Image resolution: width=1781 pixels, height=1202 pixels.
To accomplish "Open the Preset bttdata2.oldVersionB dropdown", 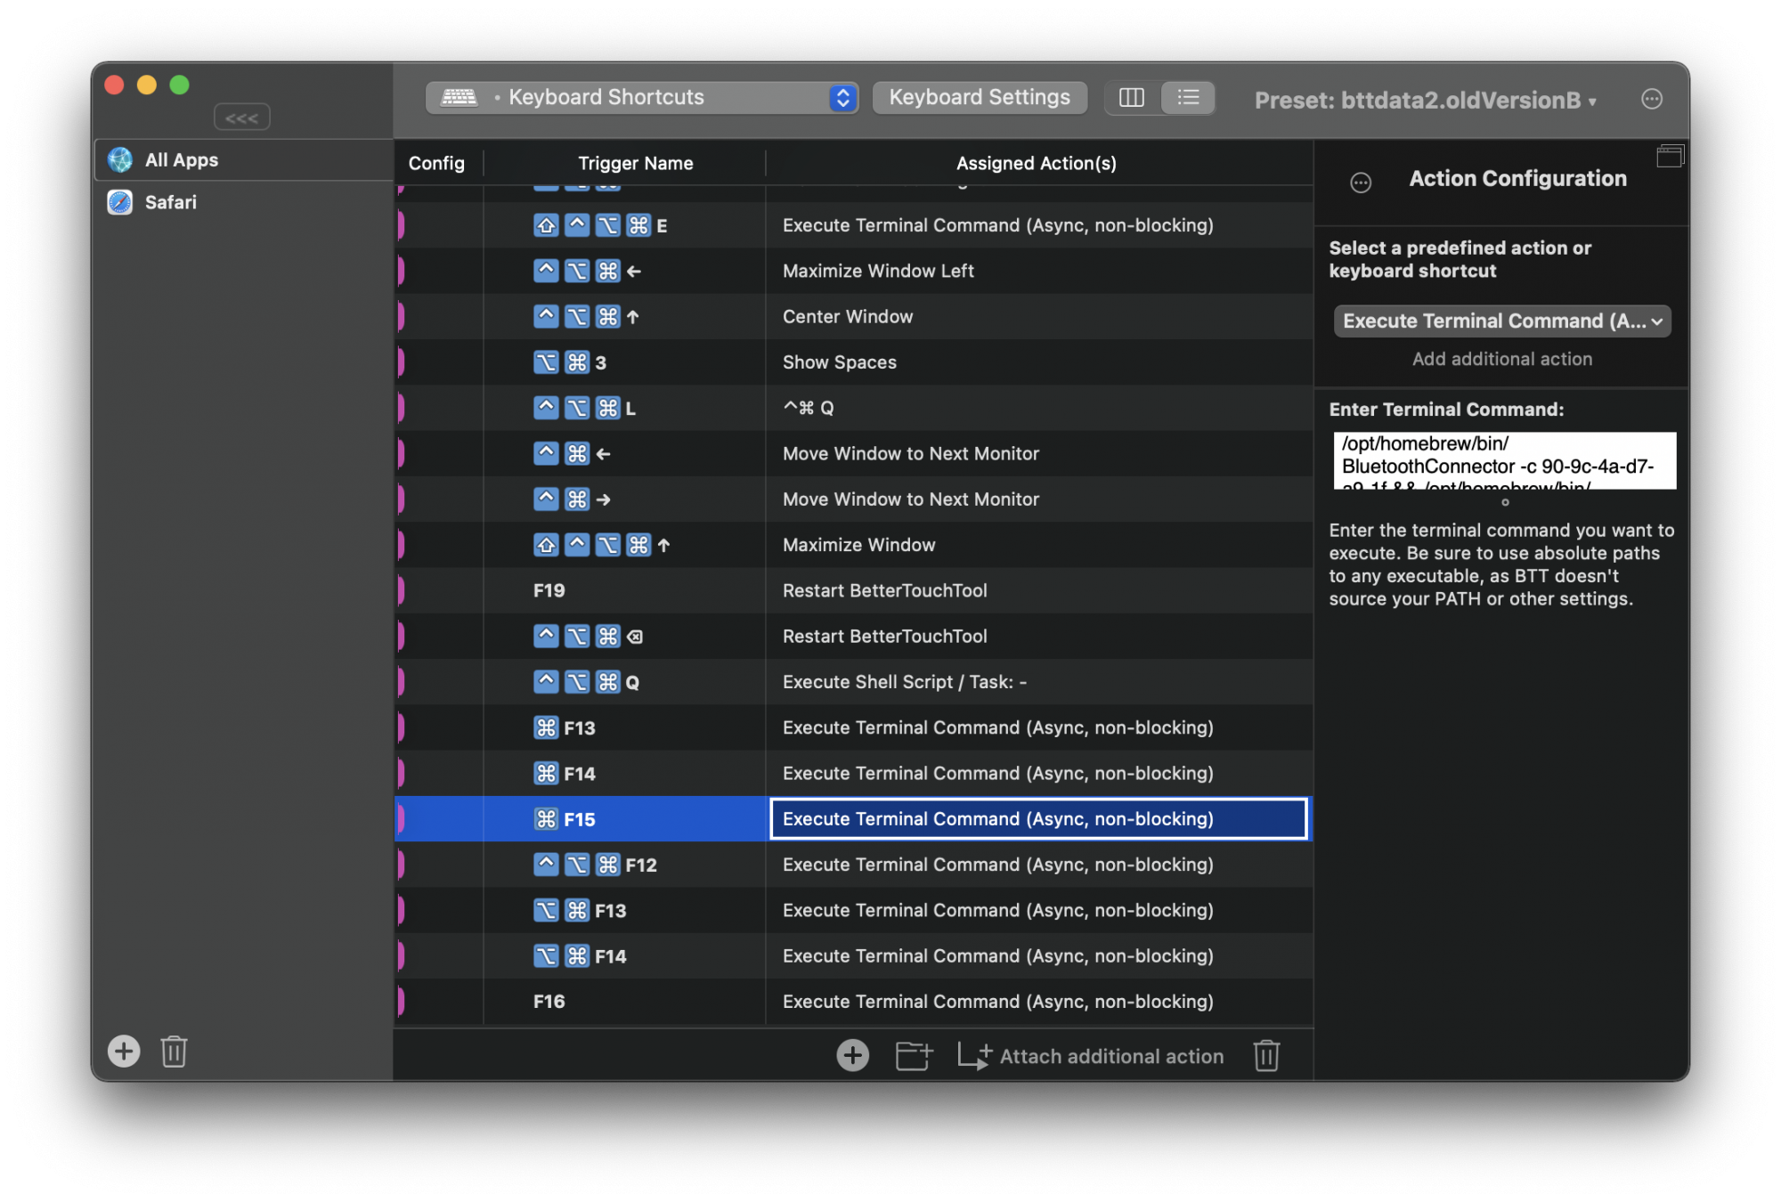I will [x=1425, y=101].
